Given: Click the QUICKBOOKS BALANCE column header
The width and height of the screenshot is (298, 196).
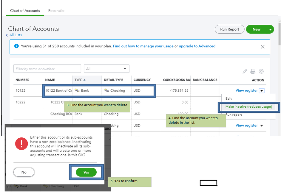Looking at the screenshot, I should coord(177,80).
